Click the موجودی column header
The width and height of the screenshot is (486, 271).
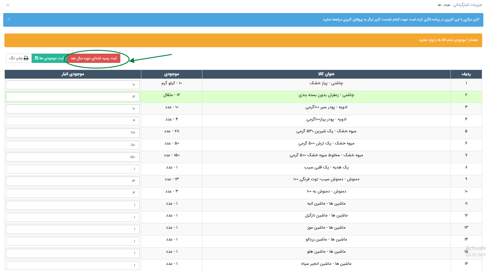tap(172, 74)
